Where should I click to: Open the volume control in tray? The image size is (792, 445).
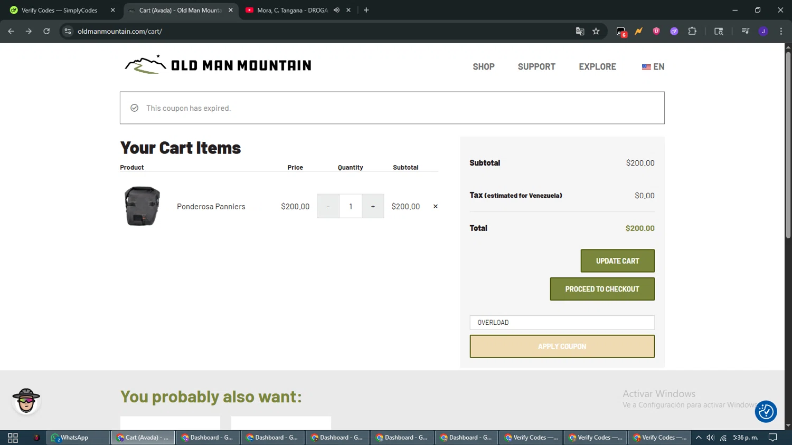pos(711,438)
